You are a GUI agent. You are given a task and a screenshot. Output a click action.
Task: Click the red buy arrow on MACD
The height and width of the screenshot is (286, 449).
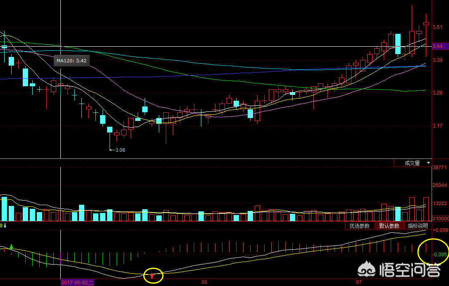coord(152,275)
